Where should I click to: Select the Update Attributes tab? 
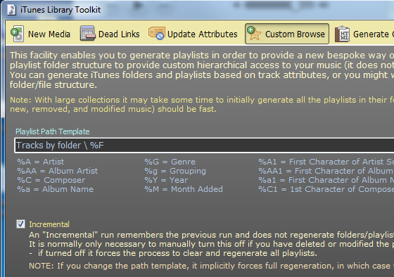(x=193, y=34)
